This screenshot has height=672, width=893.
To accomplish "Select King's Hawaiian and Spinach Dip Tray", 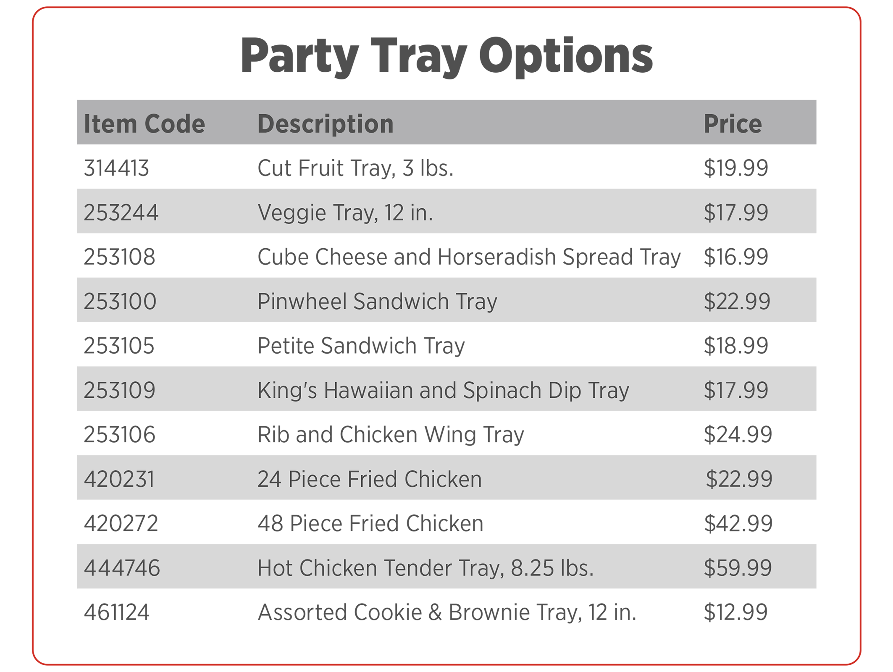I will coord(443,390).
